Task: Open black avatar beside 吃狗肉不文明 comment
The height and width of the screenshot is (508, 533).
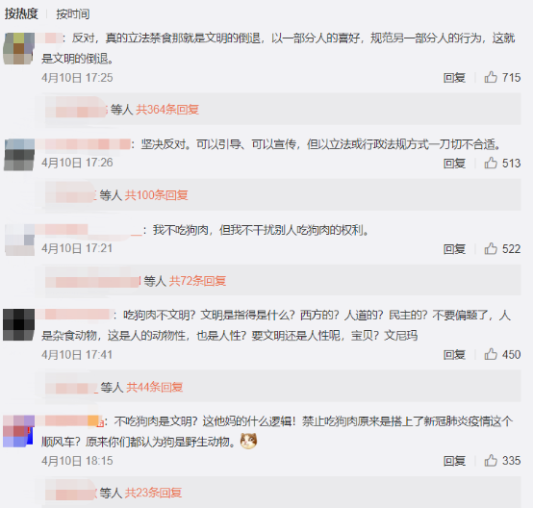Action: pos(19,325)
